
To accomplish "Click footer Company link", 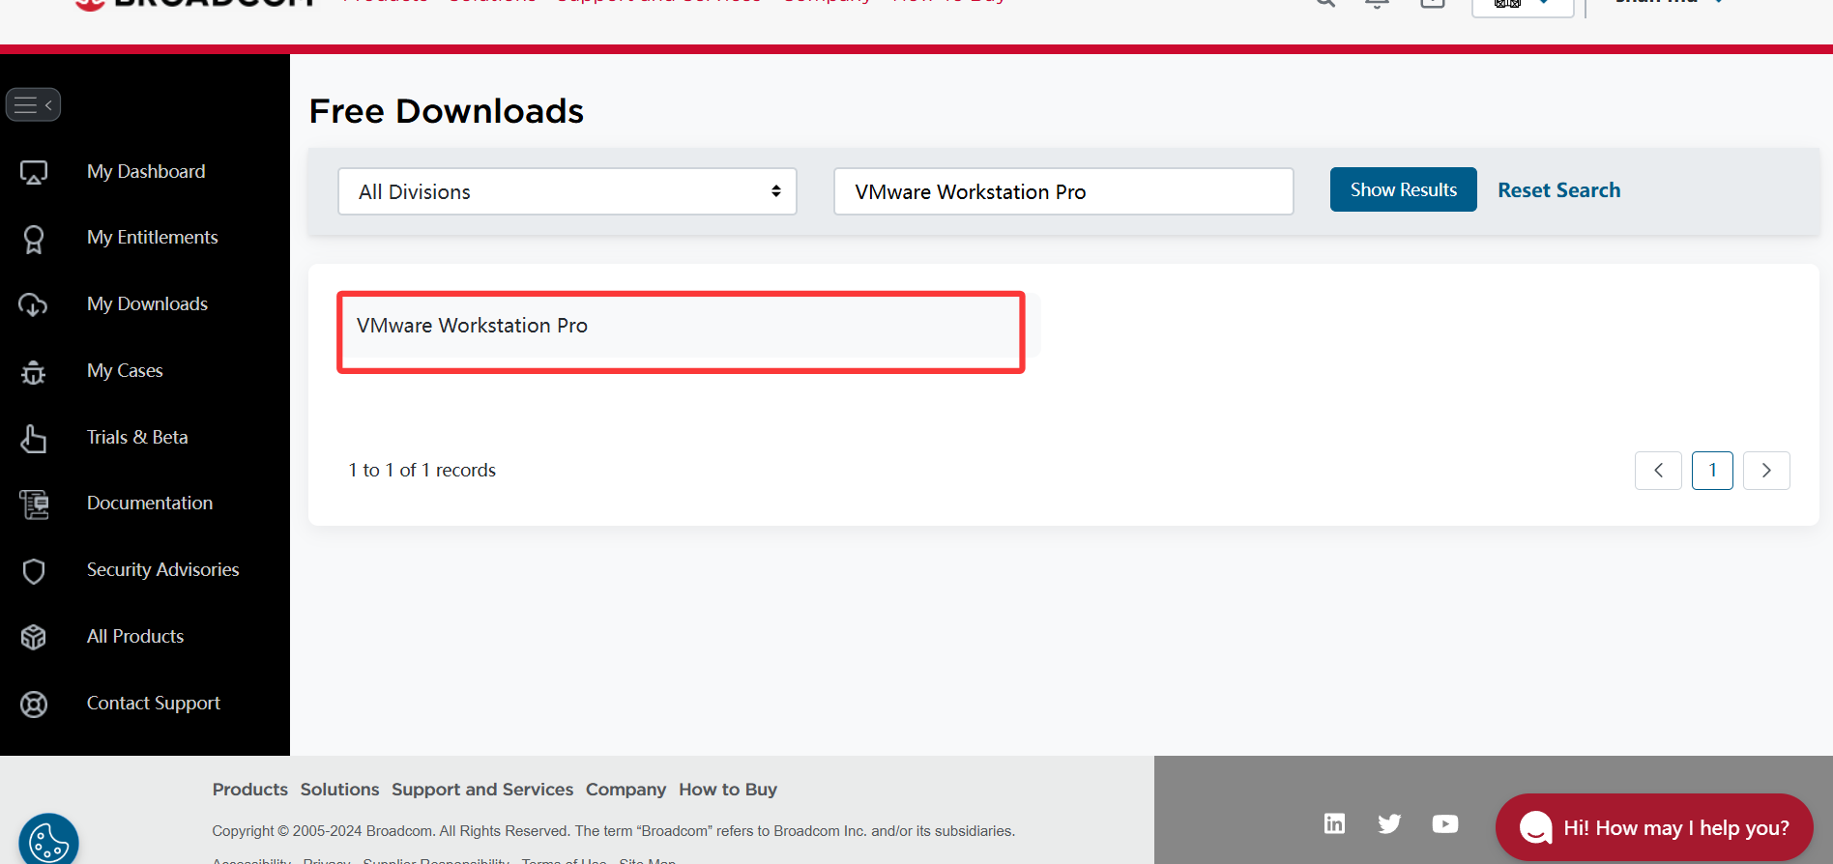I will (x=626, y=790).
